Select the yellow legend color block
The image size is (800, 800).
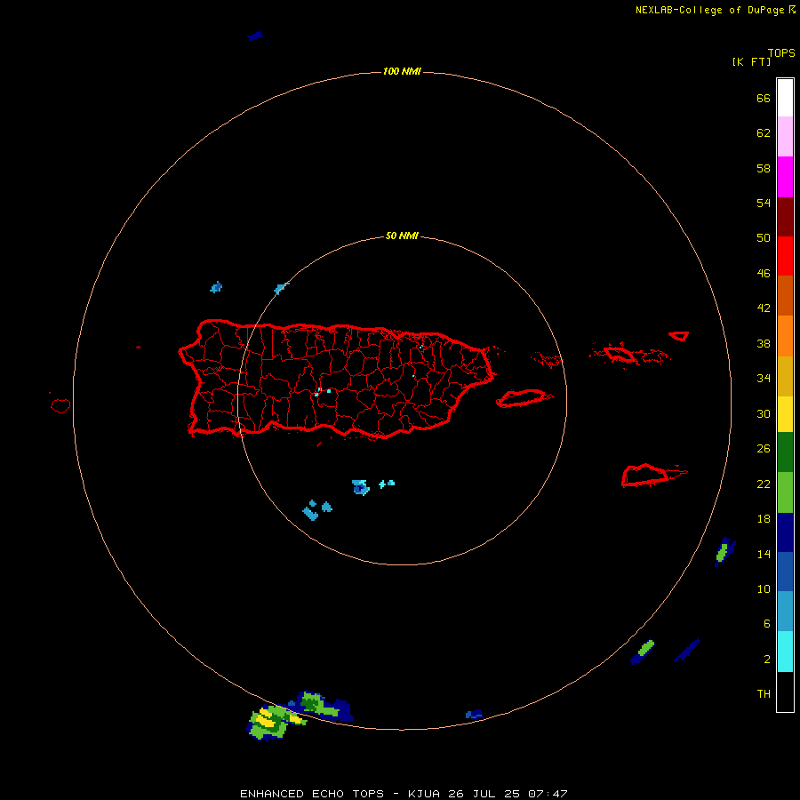(785, 414)
